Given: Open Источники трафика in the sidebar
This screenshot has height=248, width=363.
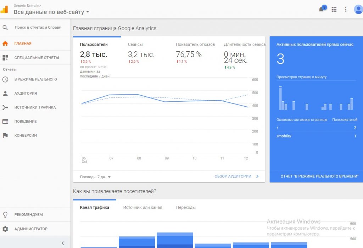Looking at the screenshot, I should tap(35, 107).
